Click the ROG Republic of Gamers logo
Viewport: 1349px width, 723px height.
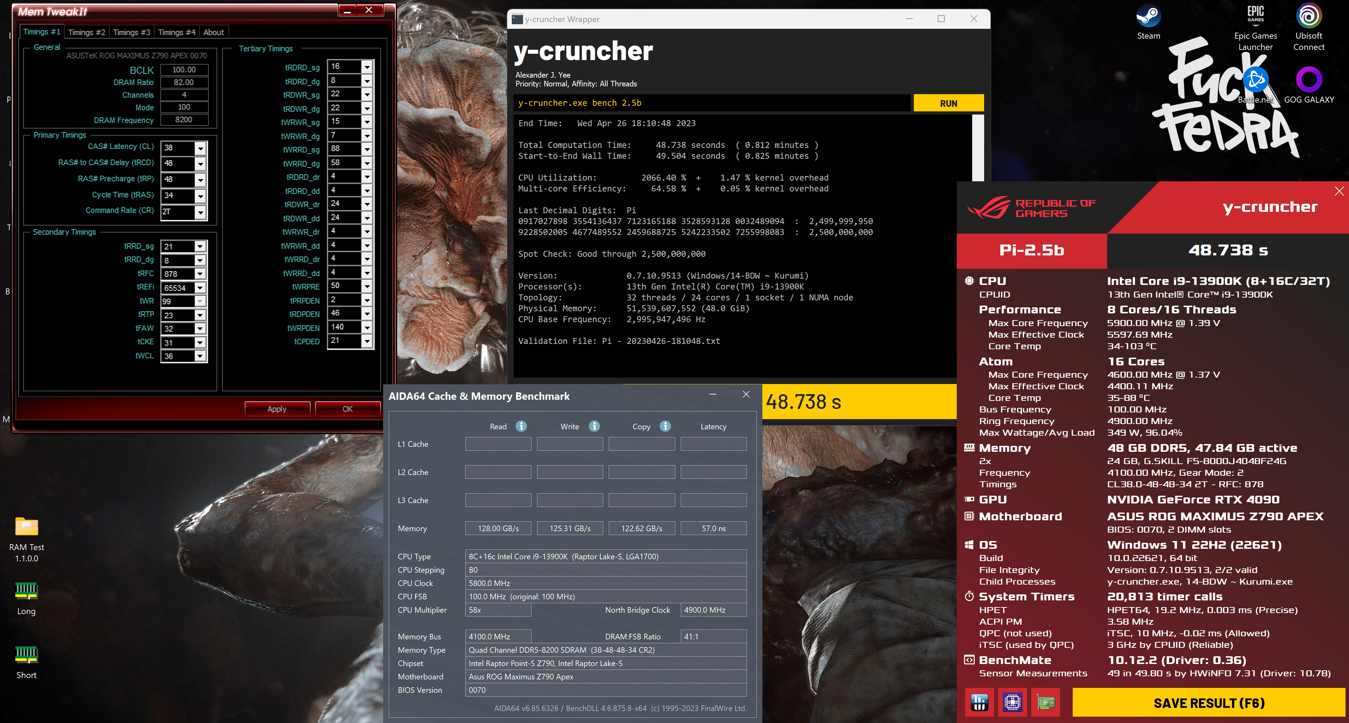[1031, 208]
